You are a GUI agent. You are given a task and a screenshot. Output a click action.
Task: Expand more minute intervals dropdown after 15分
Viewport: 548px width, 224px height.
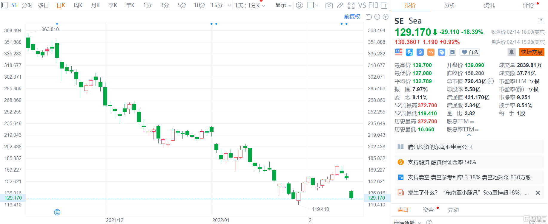coord(229,5)
